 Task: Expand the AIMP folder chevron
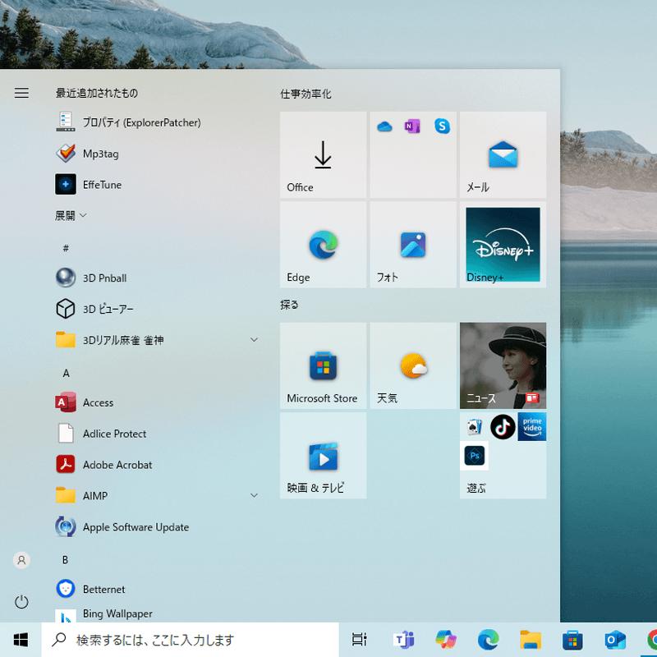(x=254, y=495)
